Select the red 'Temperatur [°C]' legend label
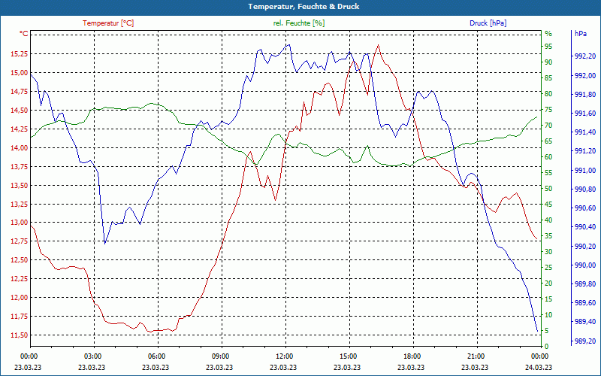This screenshot has width=601, height=376. [108, 23]
